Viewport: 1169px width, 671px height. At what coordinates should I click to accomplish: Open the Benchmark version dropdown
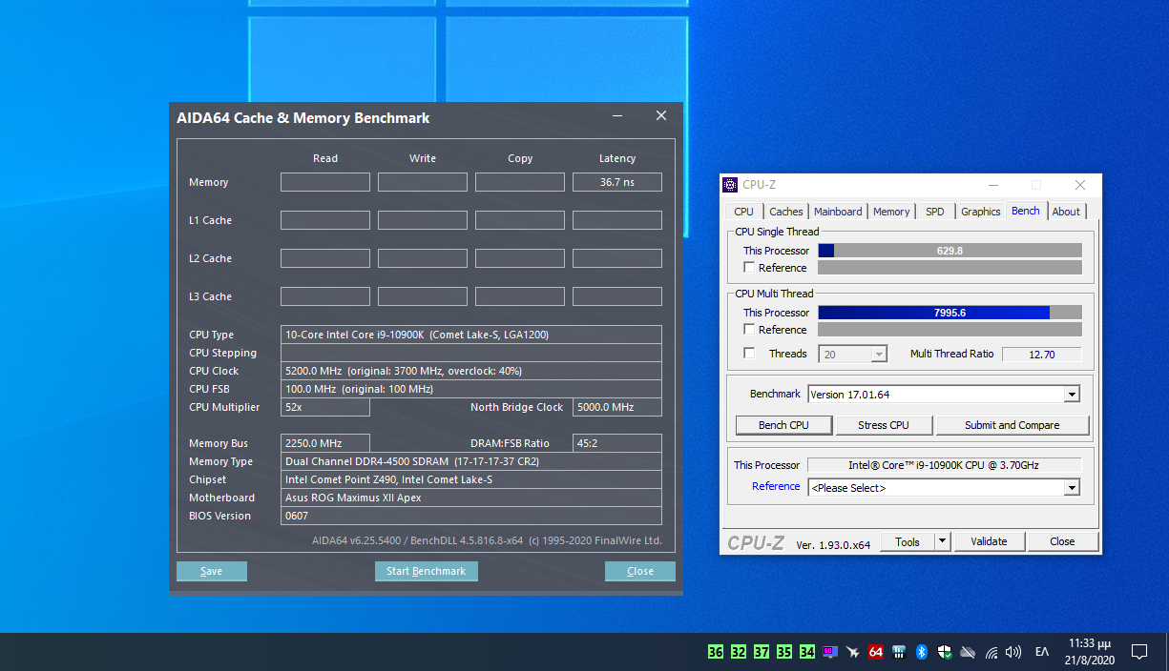(x=944, y=395)
